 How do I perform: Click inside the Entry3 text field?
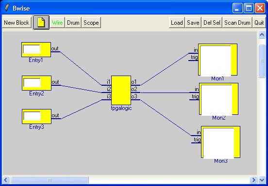[x=32, y=116]
